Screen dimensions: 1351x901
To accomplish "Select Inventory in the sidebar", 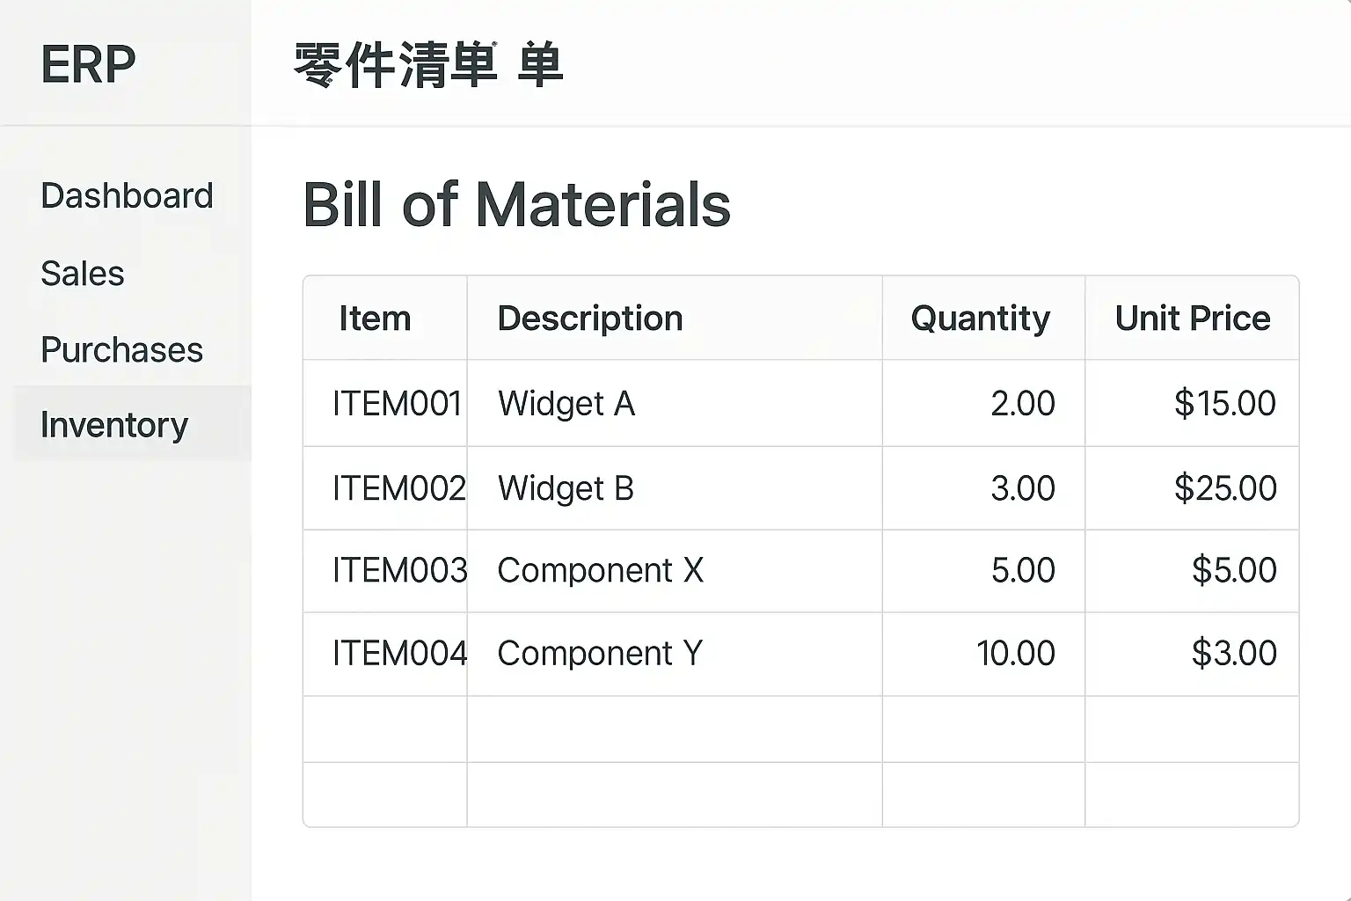I will [114, 425].
